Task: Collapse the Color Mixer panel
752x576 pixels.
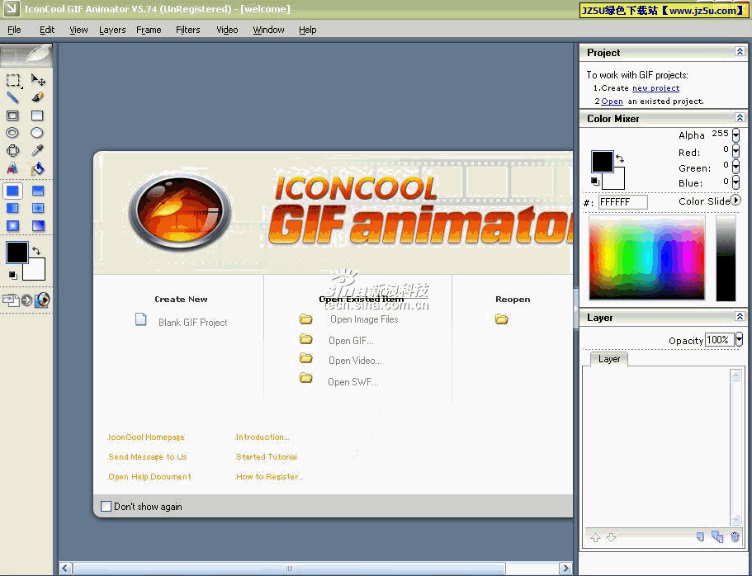Action: pos(740,117)
